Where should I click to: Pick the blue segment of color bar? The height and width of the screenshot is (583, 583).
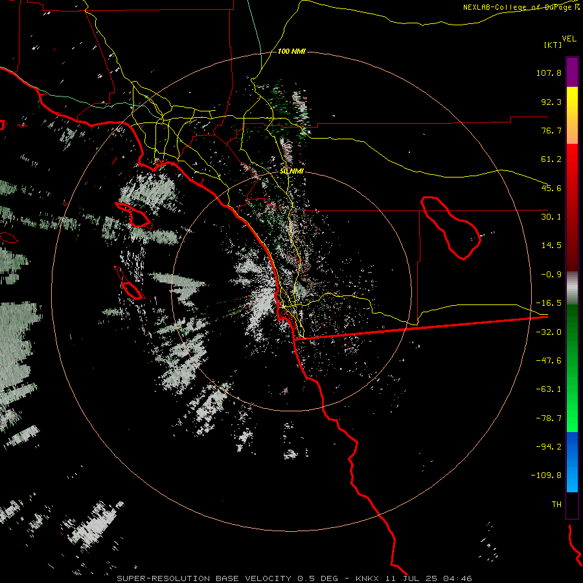[572, 462]
